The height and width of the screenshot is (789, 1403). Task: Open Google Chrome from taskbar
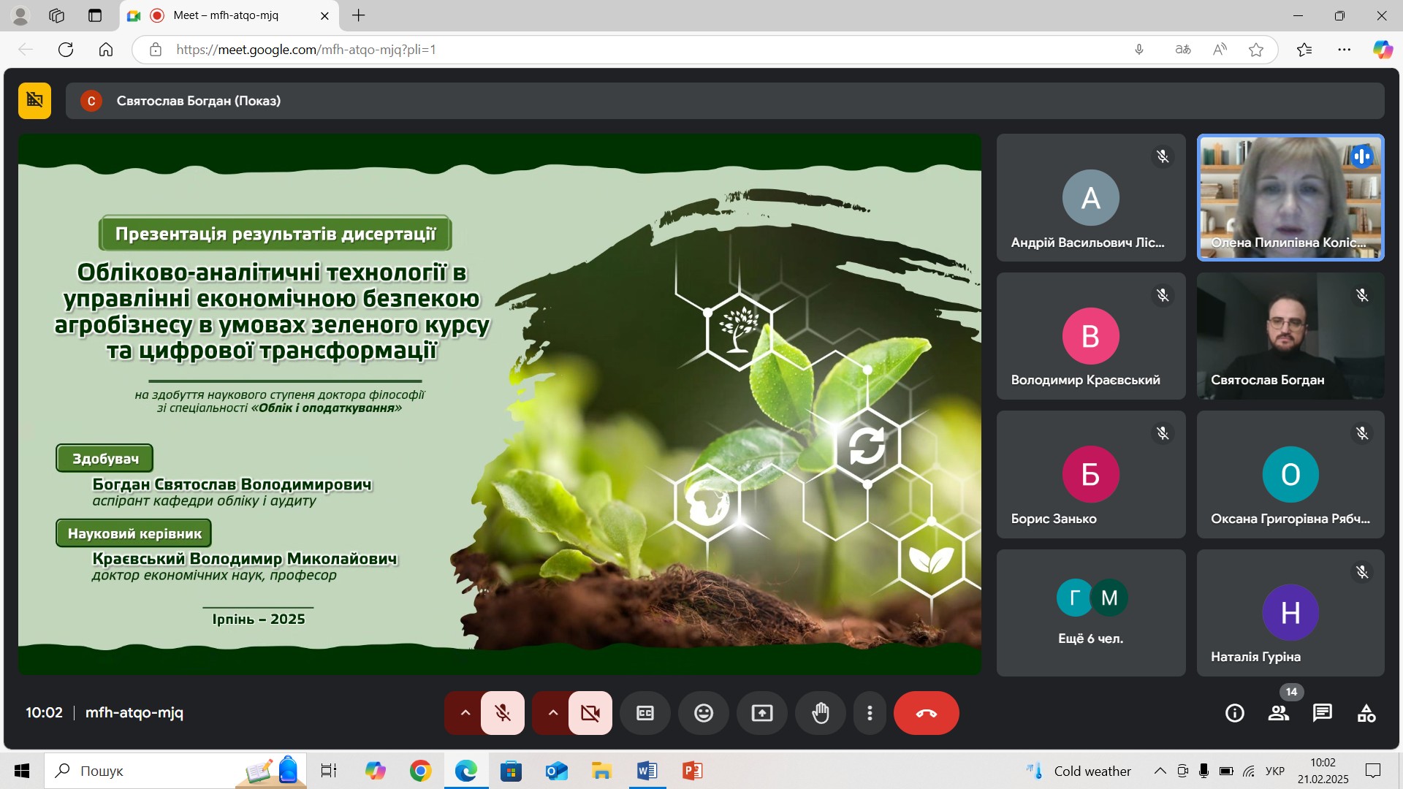[420, 771]
